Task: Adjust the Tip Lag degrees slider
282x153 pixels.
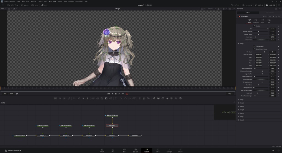Action: click(261, 82)
